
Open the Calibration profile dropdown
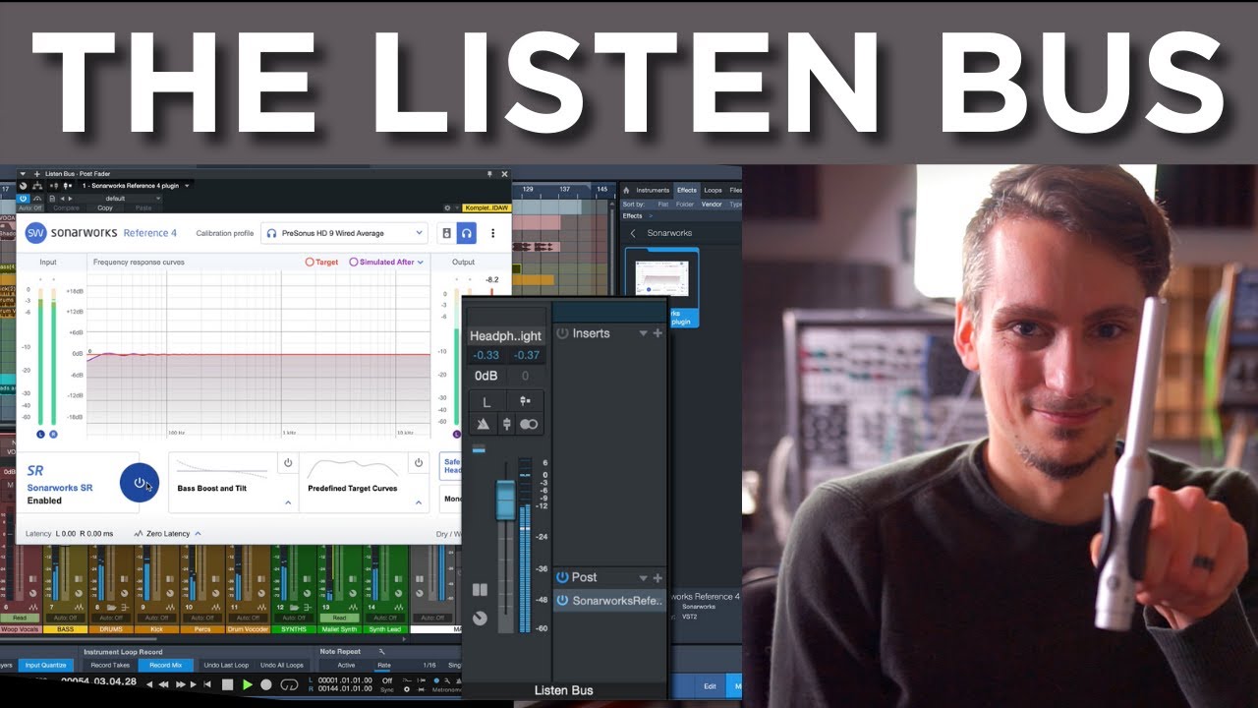(343, 233)
